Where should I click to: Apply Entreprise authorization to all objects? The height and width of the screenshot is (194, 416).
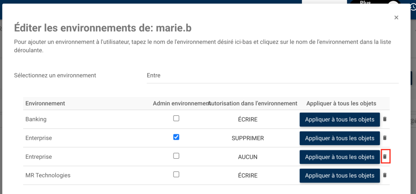pyautogui.click(x=339, y=157)
